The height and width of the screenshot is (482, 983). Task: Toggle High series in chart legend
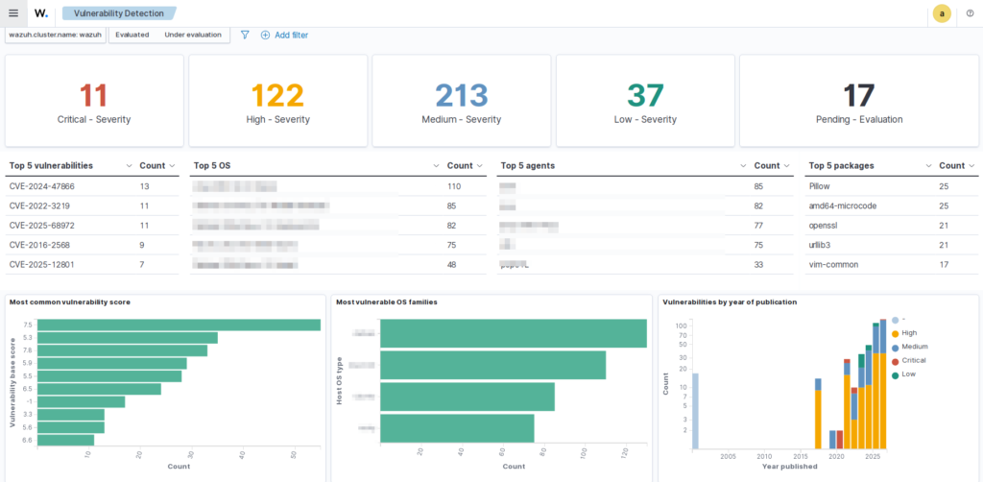coord(908,333)
